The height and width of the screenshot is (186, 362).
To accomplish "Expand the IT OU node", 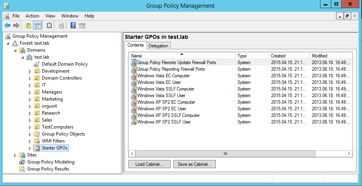I will pyautogui.click(x=30, y=85).
